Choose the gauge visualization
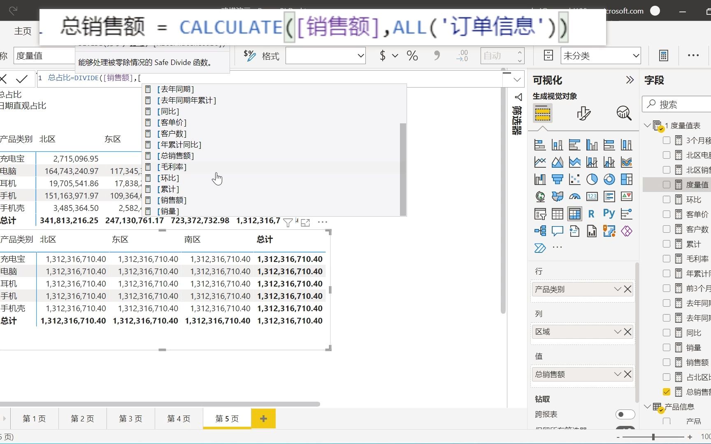The width and height of the screenshot is (711, 444). point(575,196)
